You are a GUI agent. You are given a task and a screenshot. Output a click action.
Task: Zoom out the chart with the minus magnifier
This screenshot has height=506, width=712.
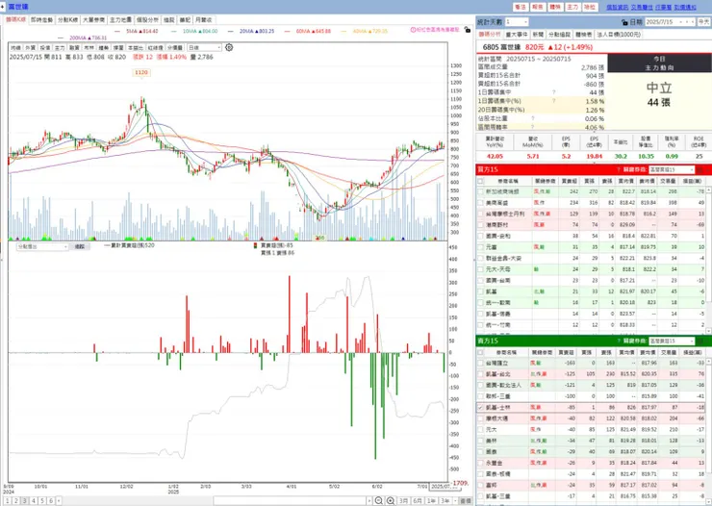(x=379, y=500)
